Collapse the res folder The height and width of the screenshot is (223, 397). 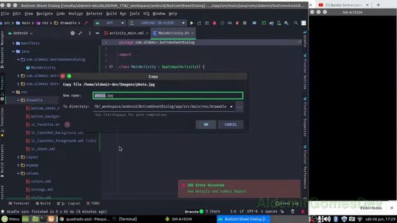click(14, 92)
